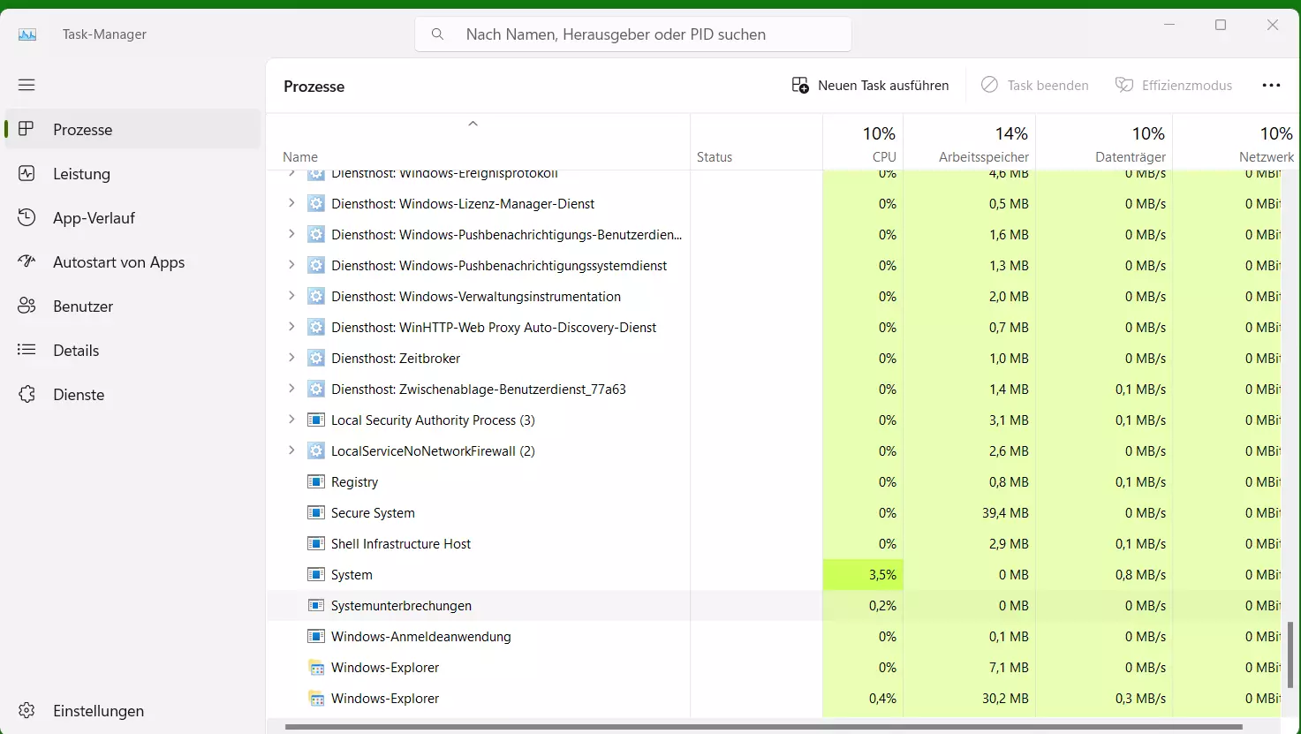Open the hamburger navigation menu
Image resolution: width=1301 pixels, height=734 pixels.
point(26,85)
